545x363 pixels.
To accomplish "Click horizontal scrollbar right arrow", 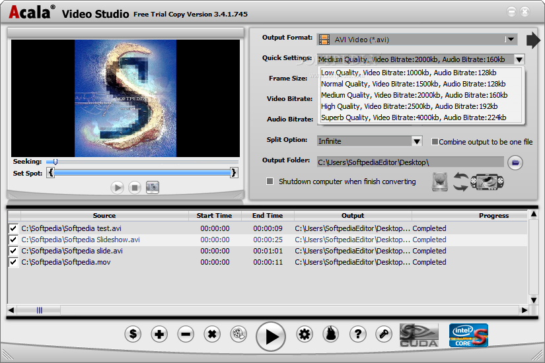I will point(524,310).
